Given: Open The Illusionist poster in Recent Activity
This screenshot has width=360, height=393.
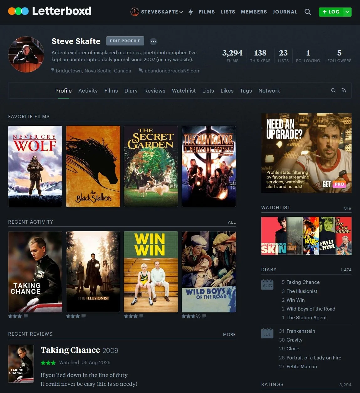Looking at the screenshot, I should pyautogui.click(x=93, y=272).
